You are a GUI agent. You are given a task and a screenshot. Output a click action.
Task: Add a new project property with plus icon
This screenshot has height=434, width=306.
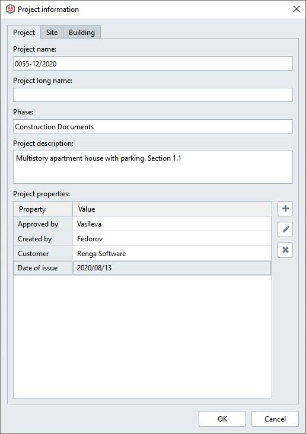click(285, 209)
